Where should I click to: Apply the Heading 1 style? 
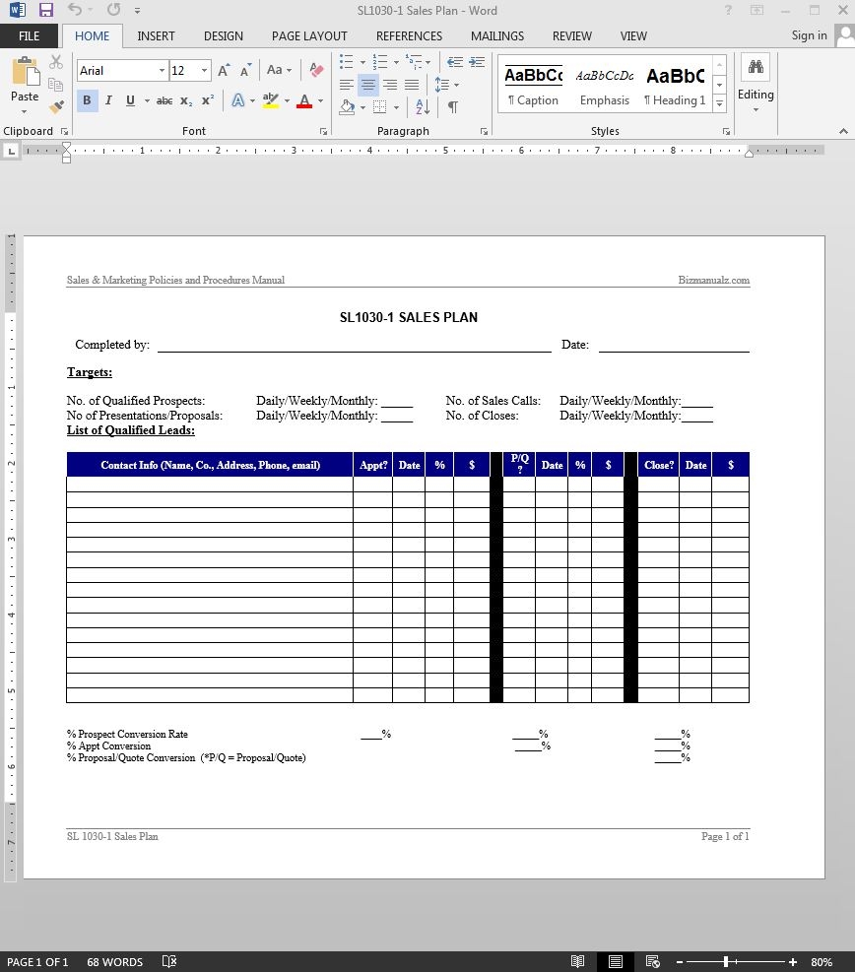pos(675,85)
